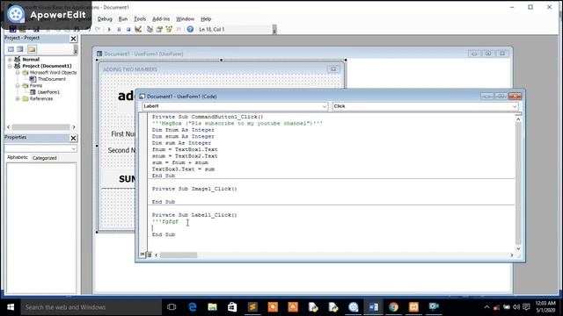Open the Tools menu
This screenshot has width=563, height=316.
coord(140,19)
